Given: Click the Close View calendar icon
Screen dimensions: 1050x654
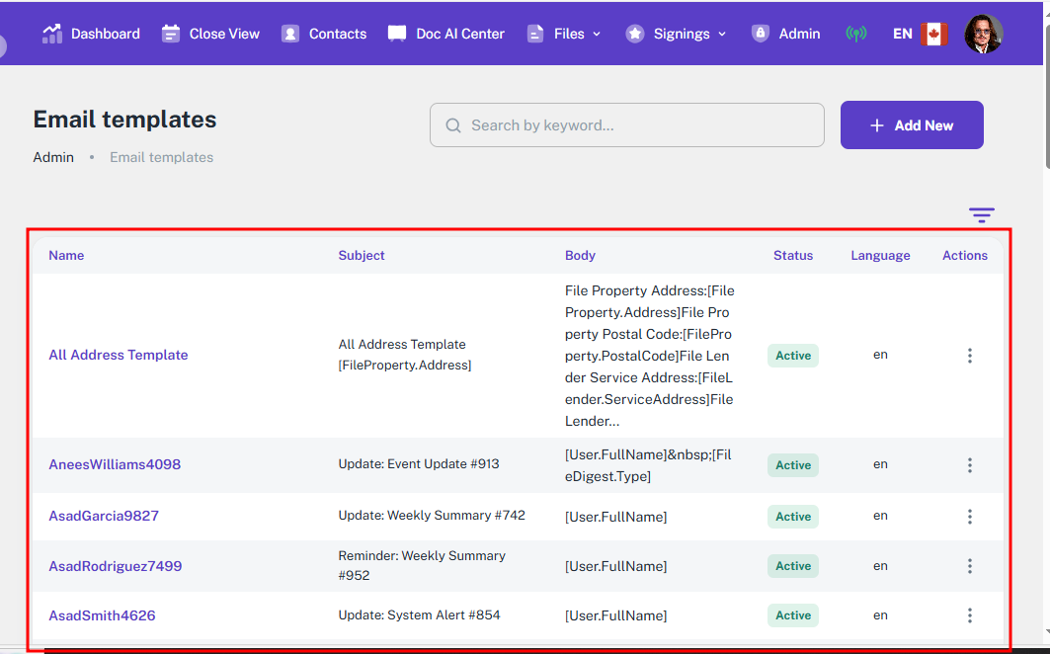Looking at the screenshot, I should coord(171,34).
